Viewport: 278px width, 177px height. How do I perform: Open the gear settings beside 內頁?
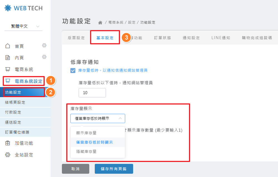click(44, 57)
